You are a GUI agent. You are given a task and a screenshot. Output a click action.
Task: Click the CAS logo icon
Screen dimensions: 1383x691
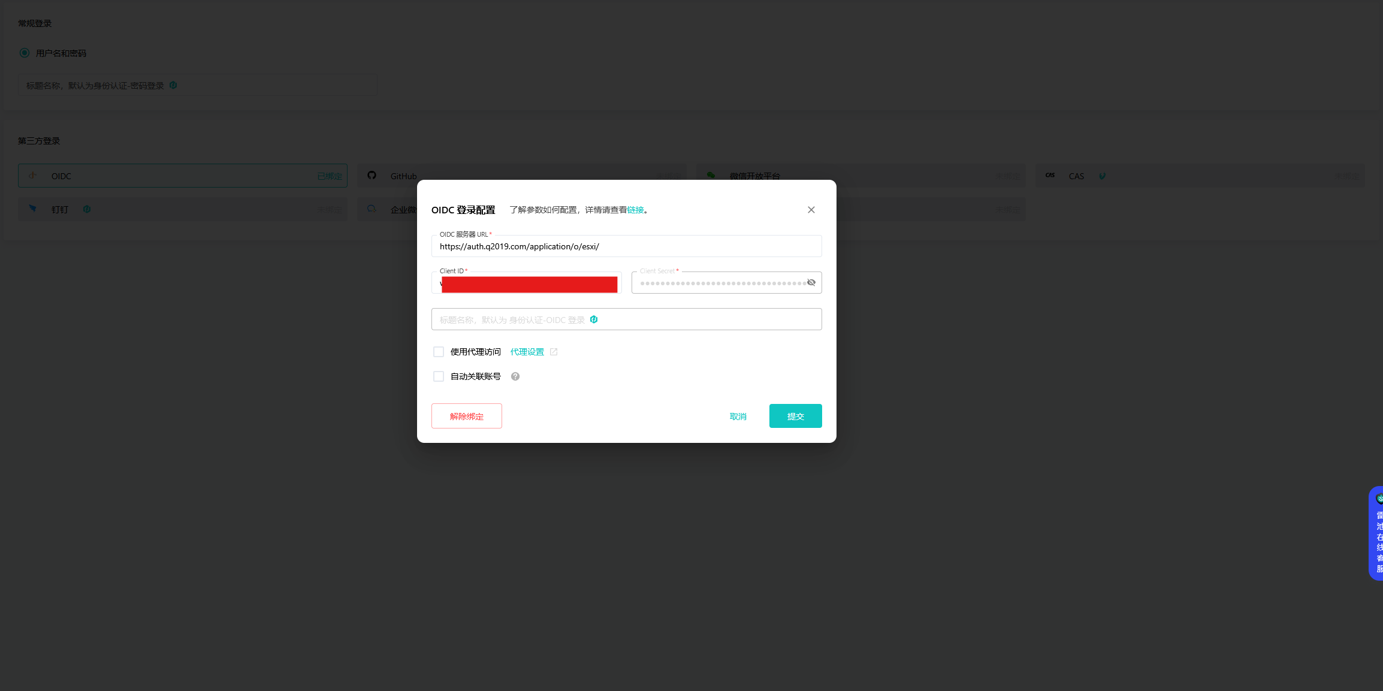[1050, 176]
